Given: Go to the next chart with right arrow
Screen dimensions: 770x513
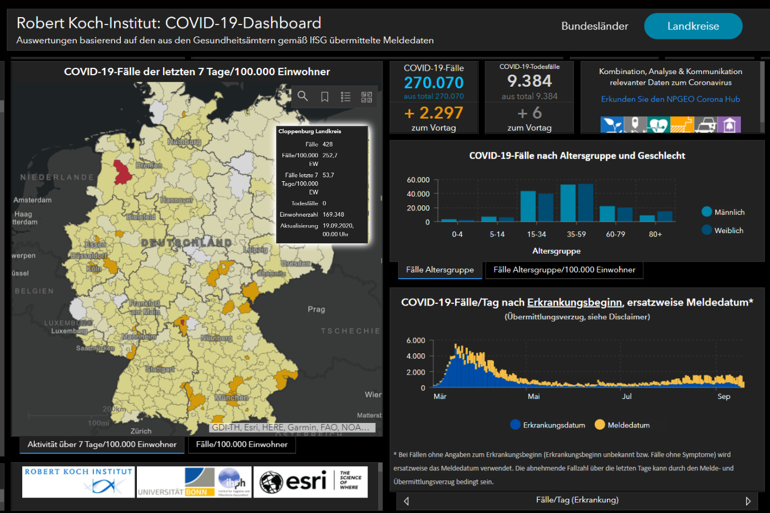Looking at the screenshot, I should 748,501.
